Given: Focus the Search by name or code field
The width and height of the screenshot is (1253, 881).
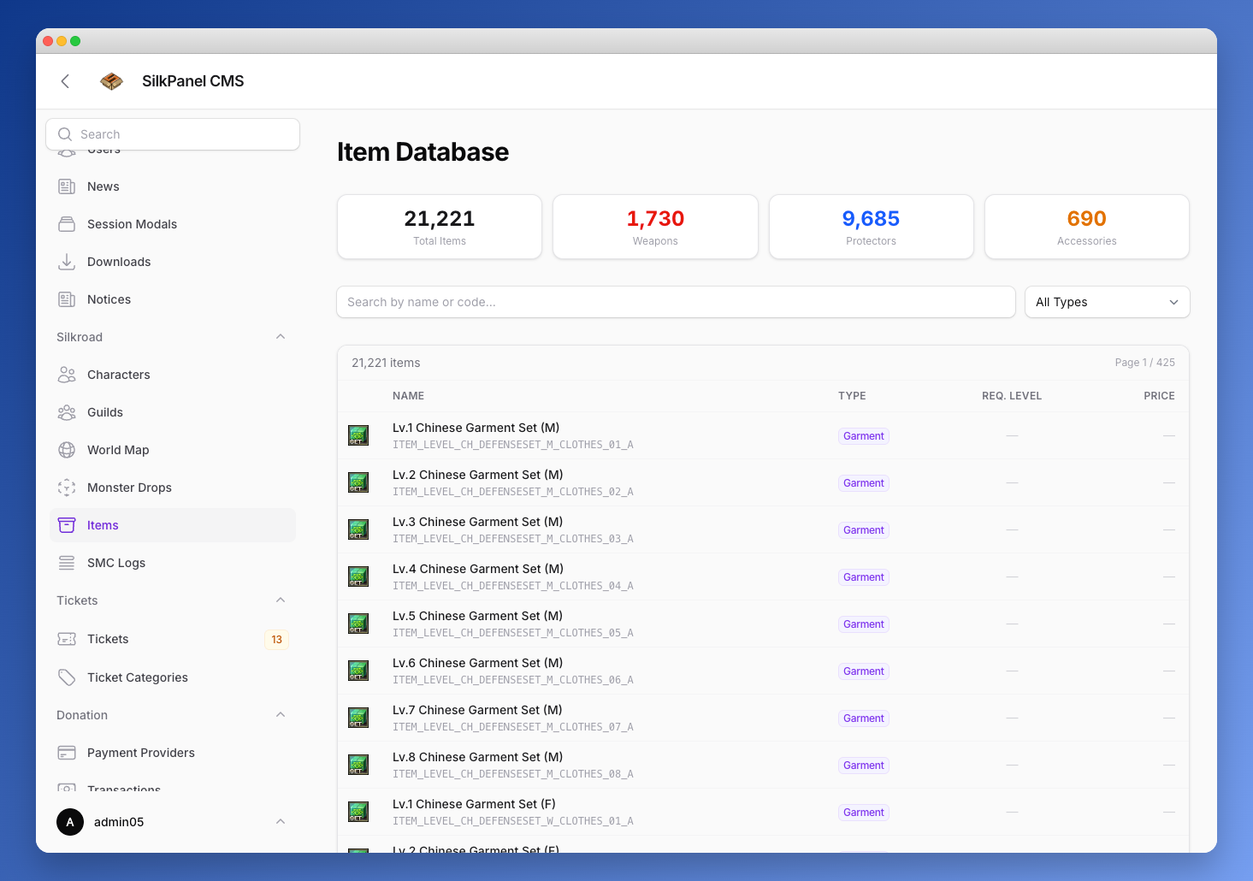Looking at the screenshot, I should click(676, 302).
